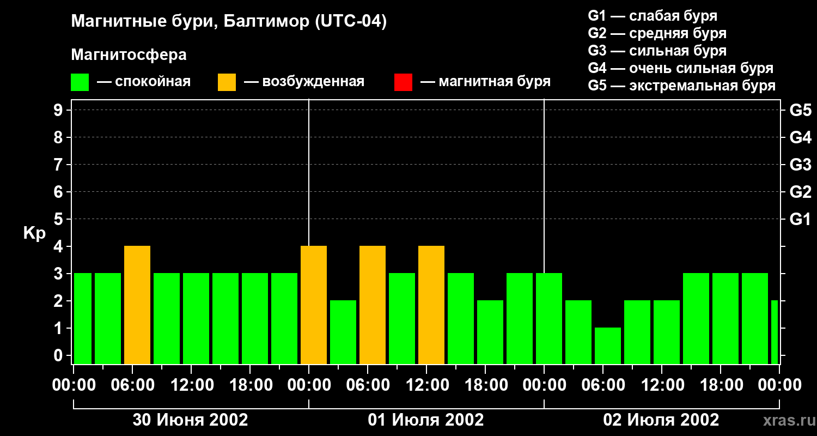Image resolution: width=817 pixels, height=436 pixels.
Task: Click the Kp axis value '5'
Action: click(59, 219)
